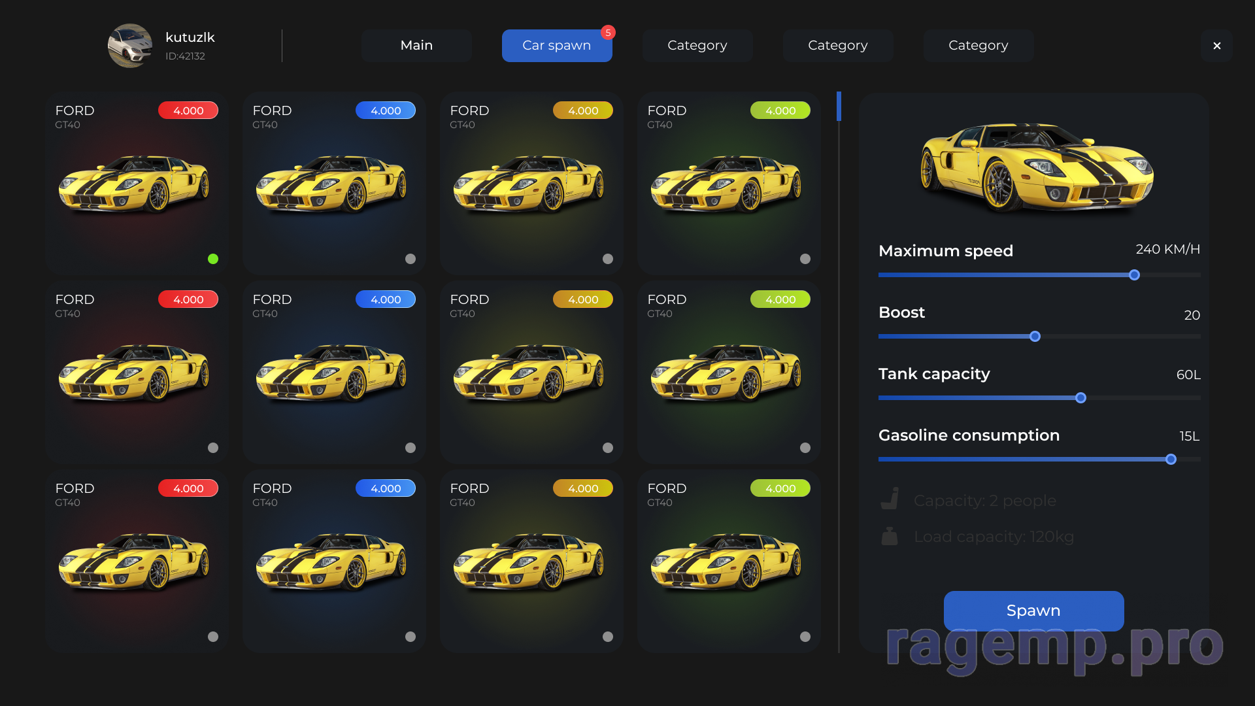The width and height of the screenshot is (1255, 706).
Task: Open the last Category tab before the X
Action: tap(979, 46)
